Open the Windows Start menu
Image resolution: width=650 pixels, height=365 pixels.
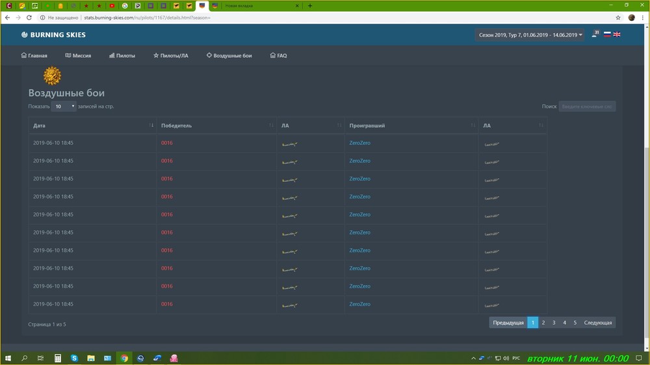(8, 359)
